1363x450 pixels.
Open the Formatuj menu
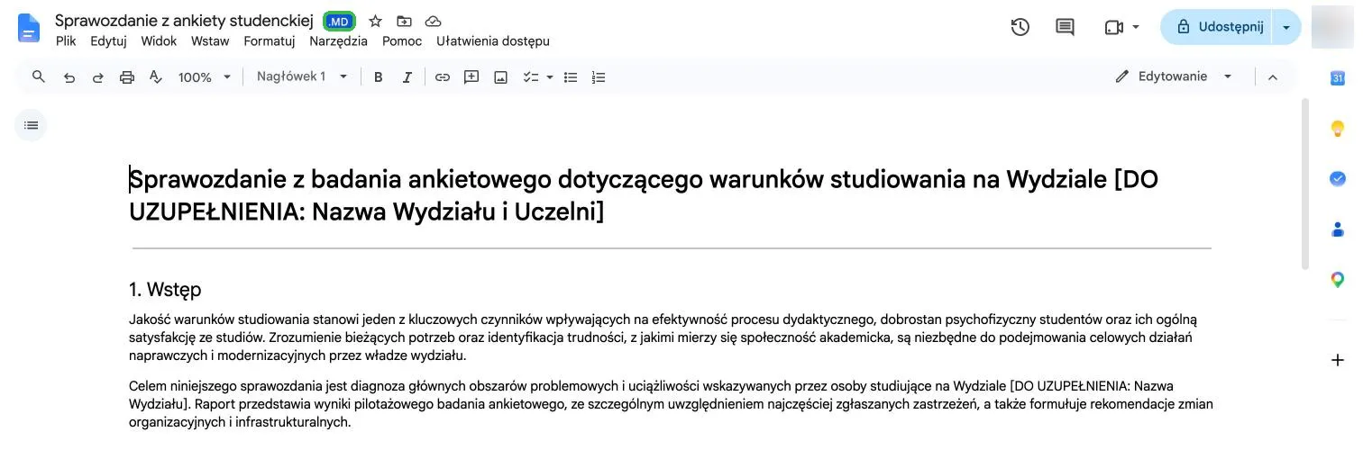click(270, 41)
